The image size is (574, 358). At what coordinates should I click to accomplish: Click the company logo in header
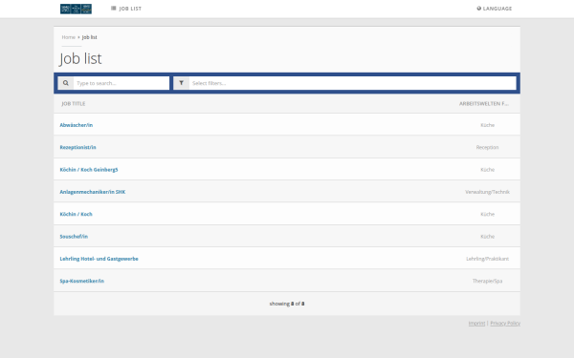coord(76,9)
